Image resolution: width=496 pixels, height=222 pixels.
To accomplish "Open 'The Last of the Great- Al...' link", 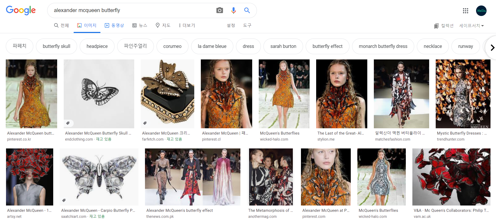I will [341, 133].
